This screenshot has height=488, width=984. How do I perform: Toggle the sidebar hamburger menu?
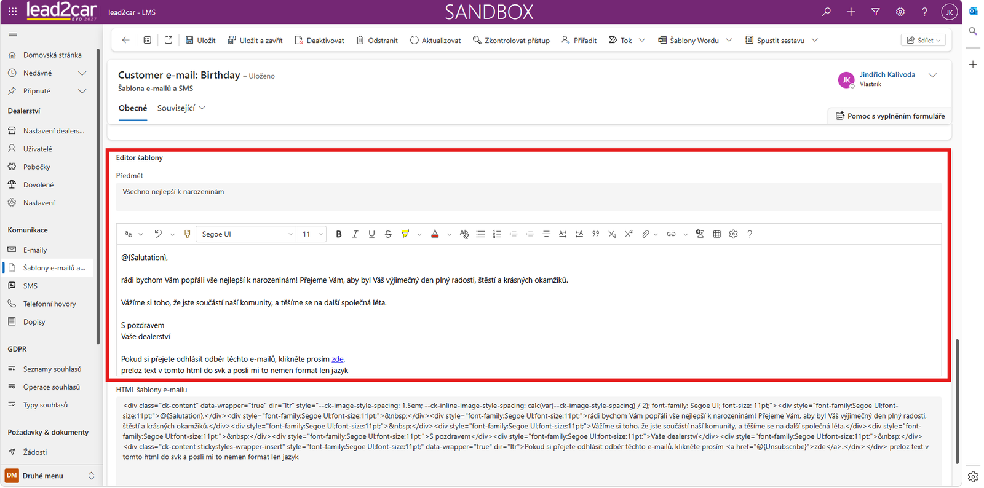point(13,35)
